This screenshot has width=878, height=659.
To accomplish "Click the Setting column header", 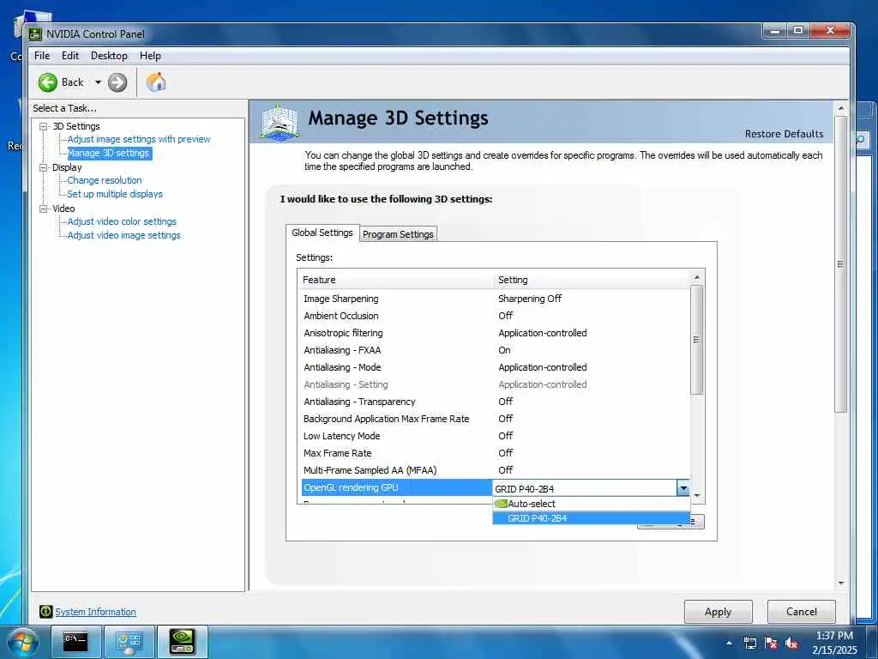I will pos(592,280).
